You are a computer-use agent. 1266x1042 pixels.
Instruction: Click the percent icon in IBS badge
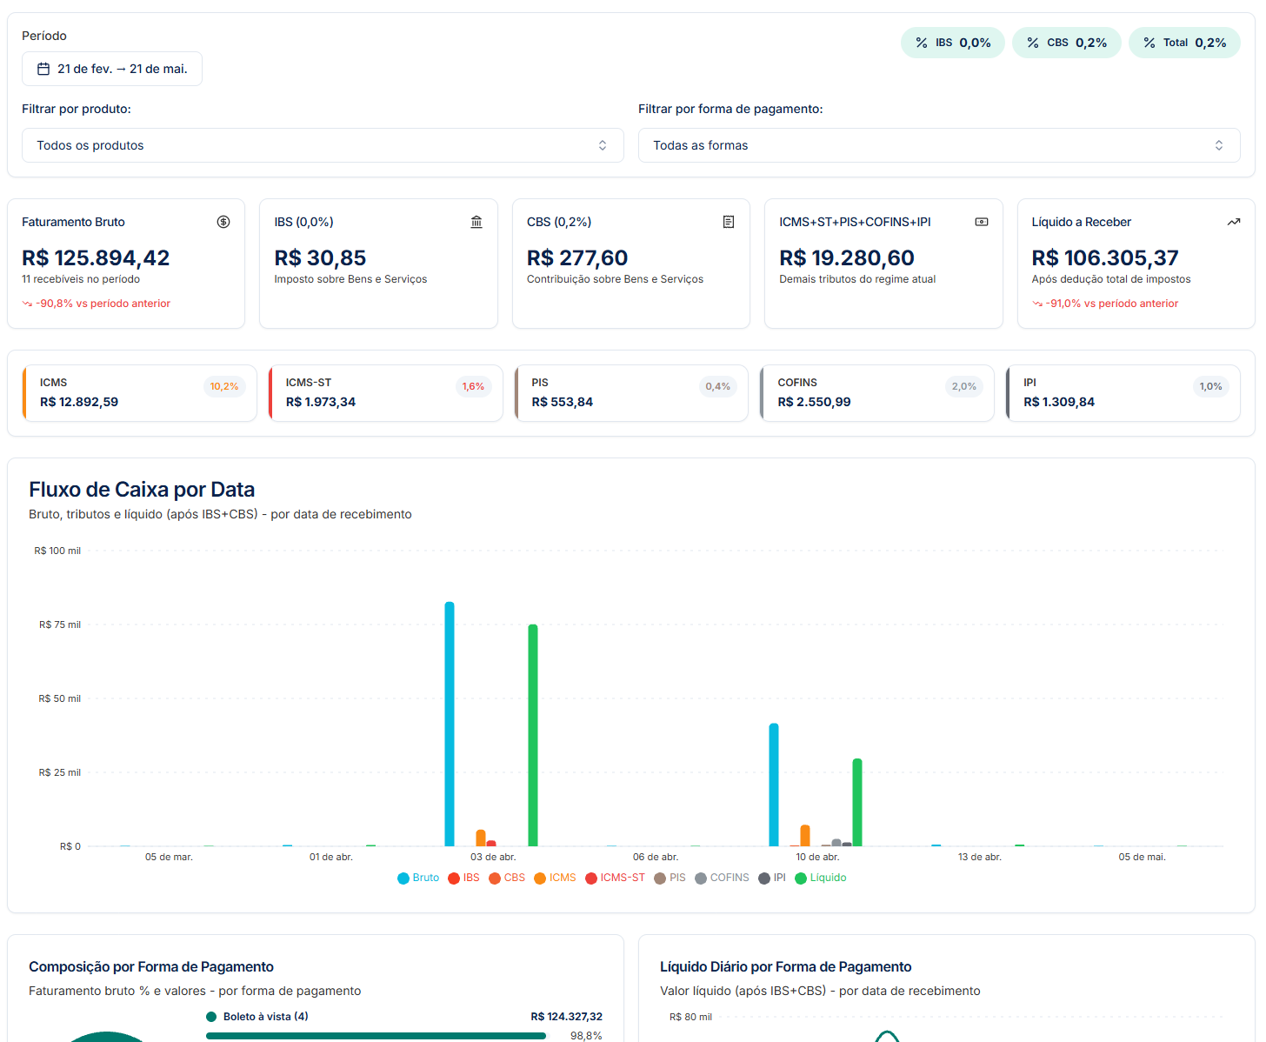(x=922, y=43)
